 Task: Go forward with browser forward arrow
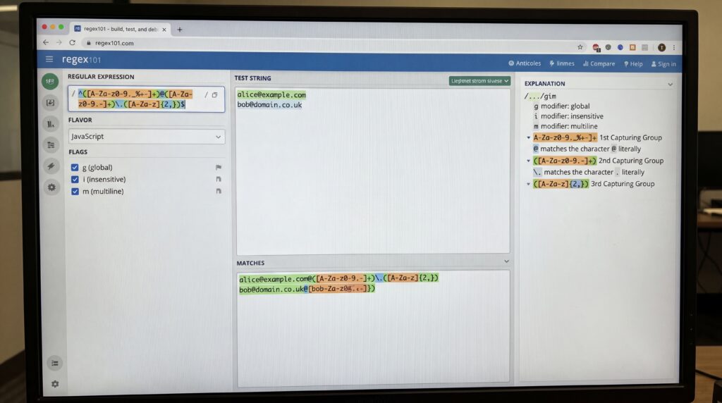click(59, 42)
